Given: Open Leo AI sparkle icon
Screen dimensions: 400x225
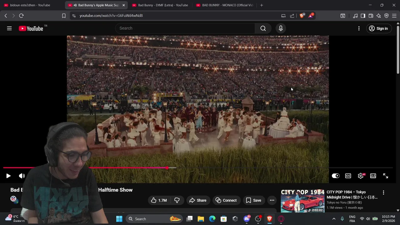Looking at the screenshot, I should pos(379,16).
